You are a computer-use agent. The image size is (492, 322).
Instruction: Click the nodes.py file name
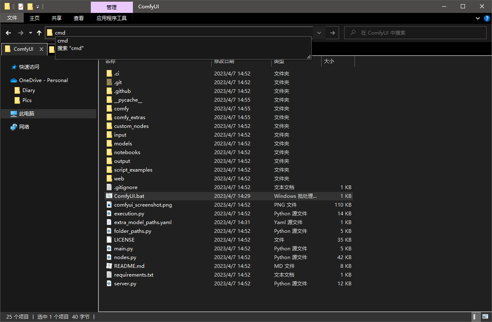[x=125, y=257]
